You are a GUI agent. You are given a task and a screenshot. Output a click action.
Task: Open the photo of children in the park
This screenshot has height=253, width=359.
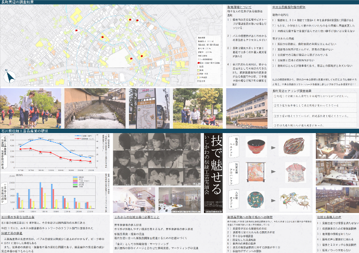pyautogui.click(x=31, y=109)
